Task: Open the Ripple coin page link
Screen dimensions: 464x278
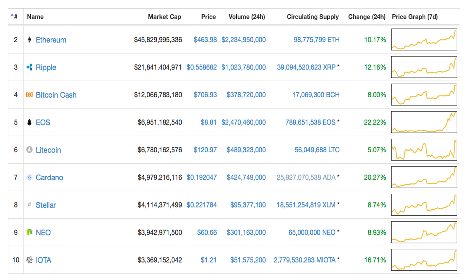Action: [x=46, y=67]
